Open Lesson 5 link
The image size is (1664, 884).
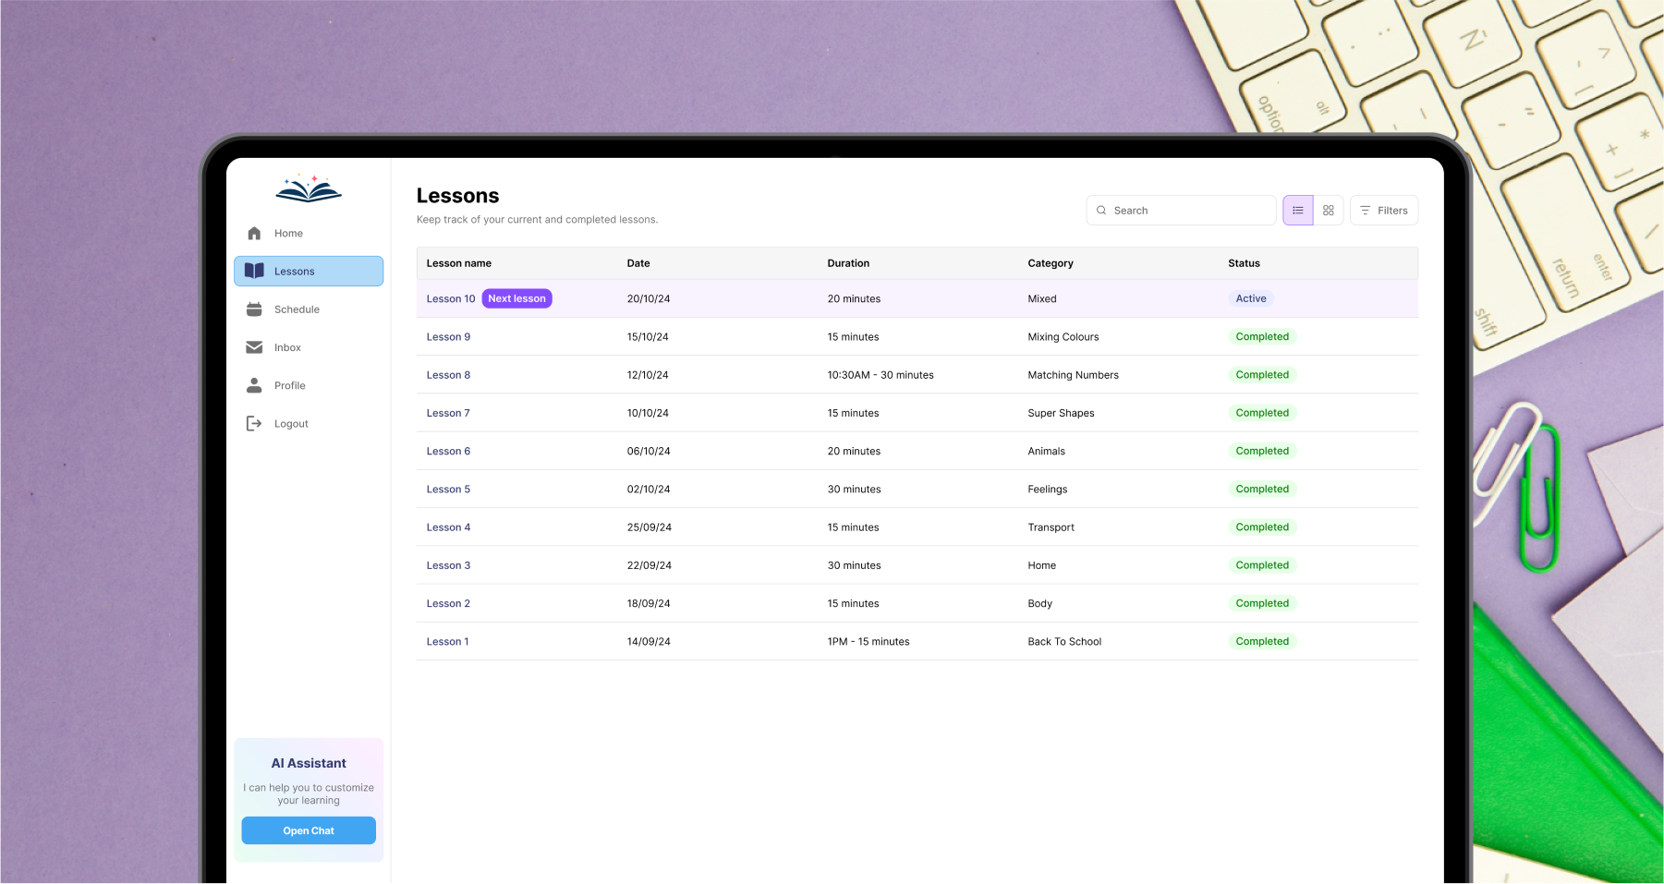pyautogui.click(x=448, y=490)
